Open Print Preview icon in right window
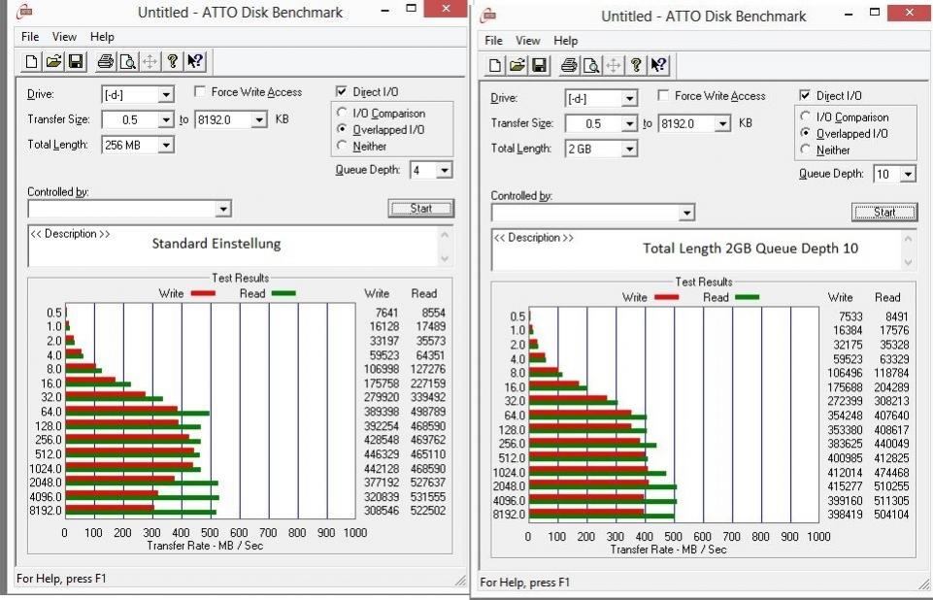The image size is (933, 600). [x=591, y=65]
